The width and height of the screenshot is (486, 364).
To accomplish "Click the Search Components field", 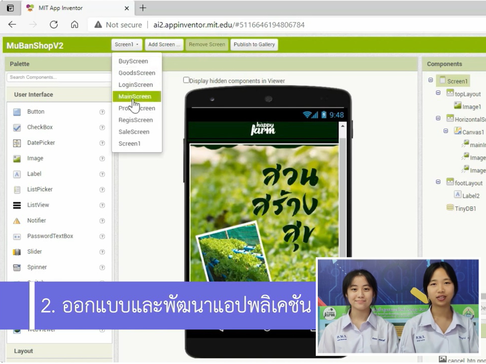I will (59, 77).
